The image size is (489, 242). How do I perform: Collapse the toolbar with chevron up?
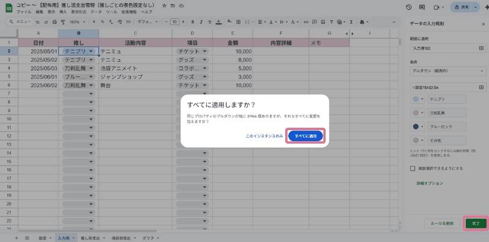[394, 22]
